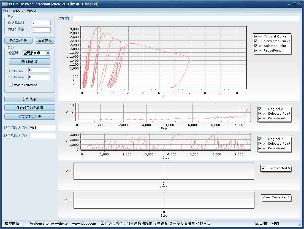This screenshot has width=304, height=229.
Task: Click 保存修正前后数据 save button
Action: [x=30, y=108]
